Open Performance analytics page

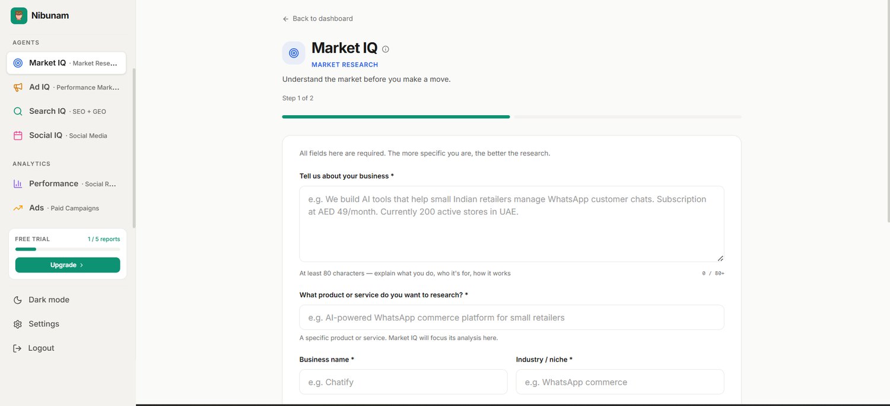66,184
